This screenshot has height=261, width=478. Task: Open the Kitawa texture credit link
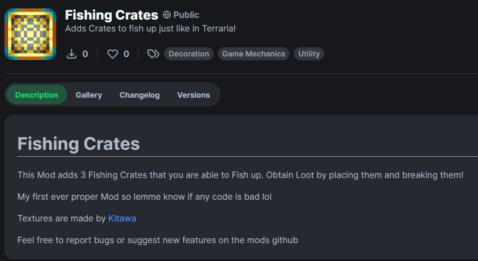[x=122, y=218]
